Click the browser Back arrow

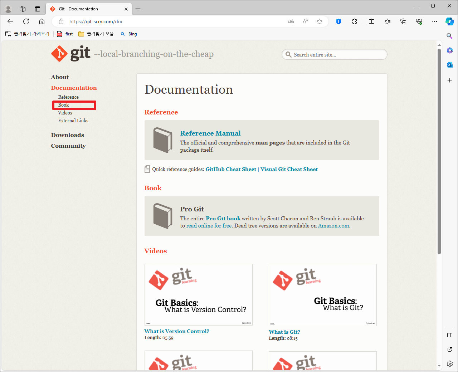pyautogui.click(x=10, y=21)
